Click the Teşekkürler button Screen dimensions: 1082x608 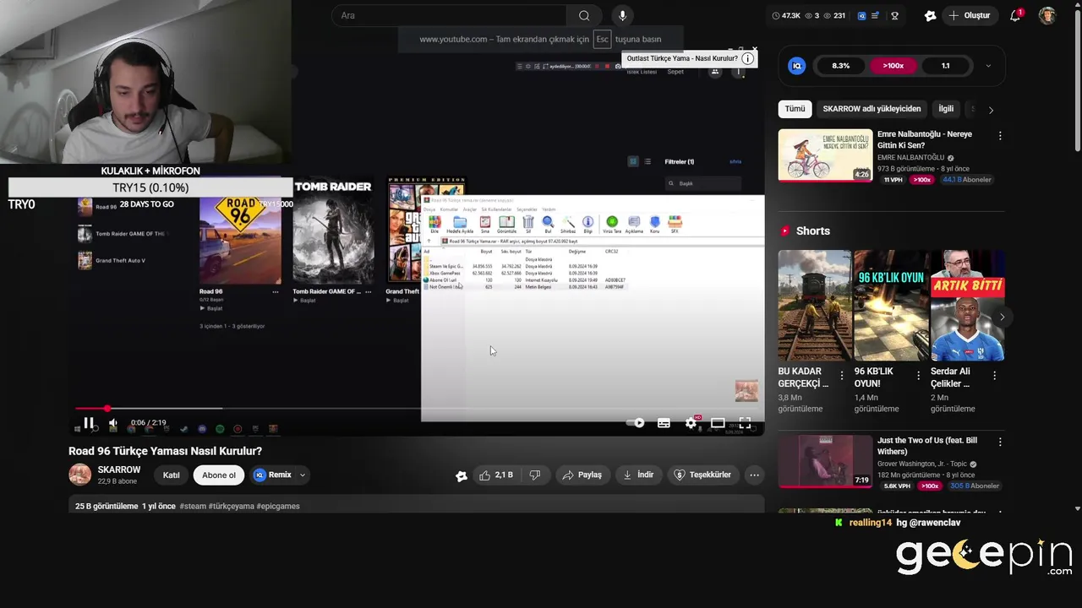pos(702,475)
